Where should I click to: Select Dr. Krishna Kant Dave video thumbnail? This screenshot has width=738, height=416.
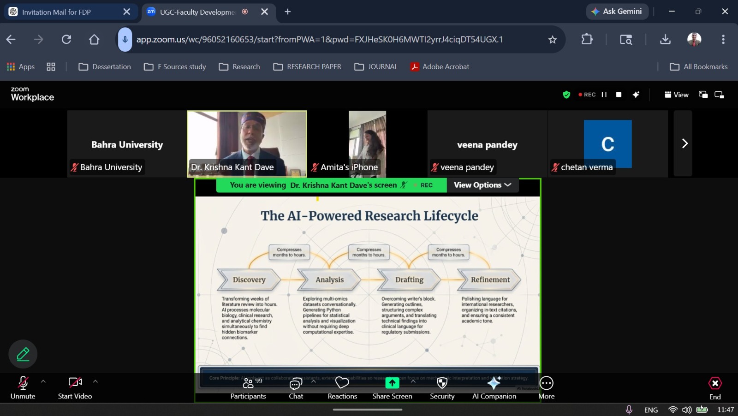click(x=247, y=144)
